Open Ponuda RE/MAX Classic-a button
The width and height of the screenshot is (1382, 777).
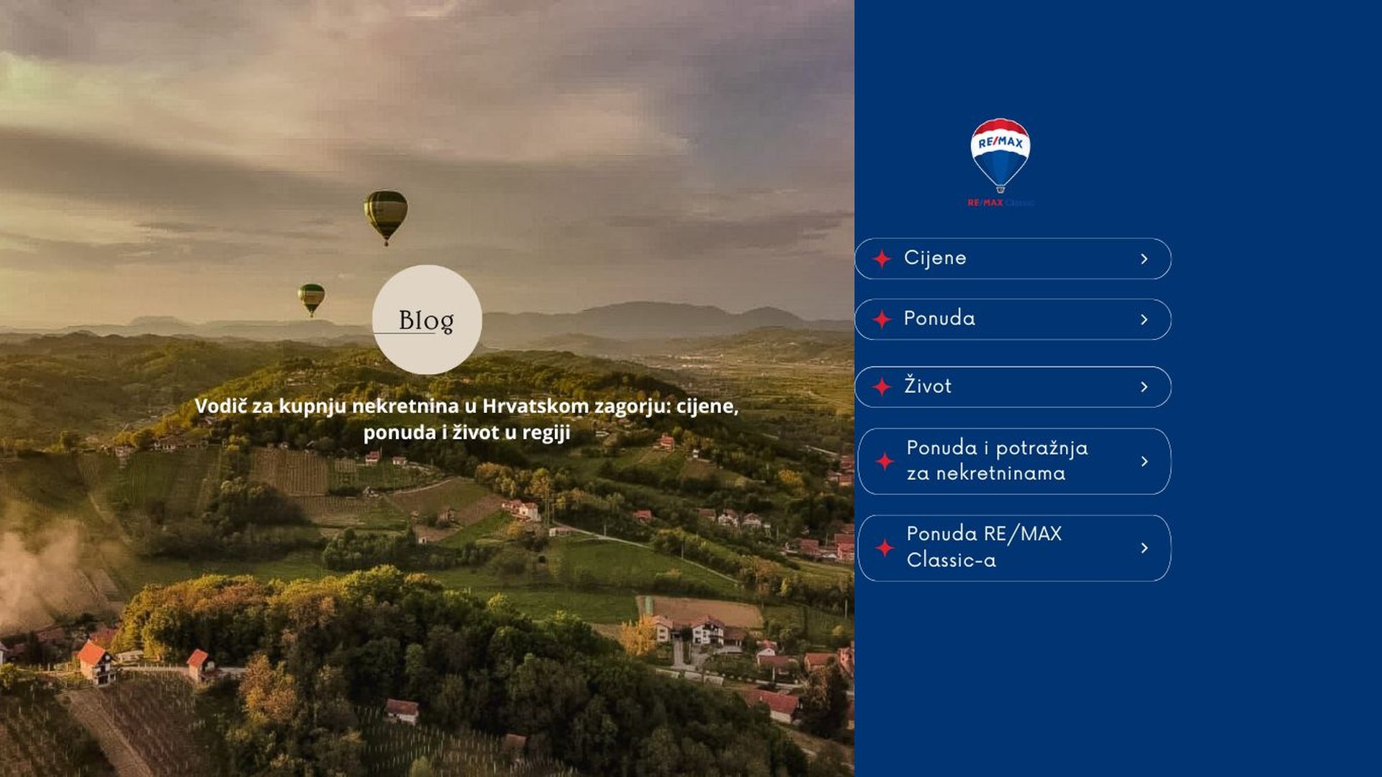pos(1014,547)
